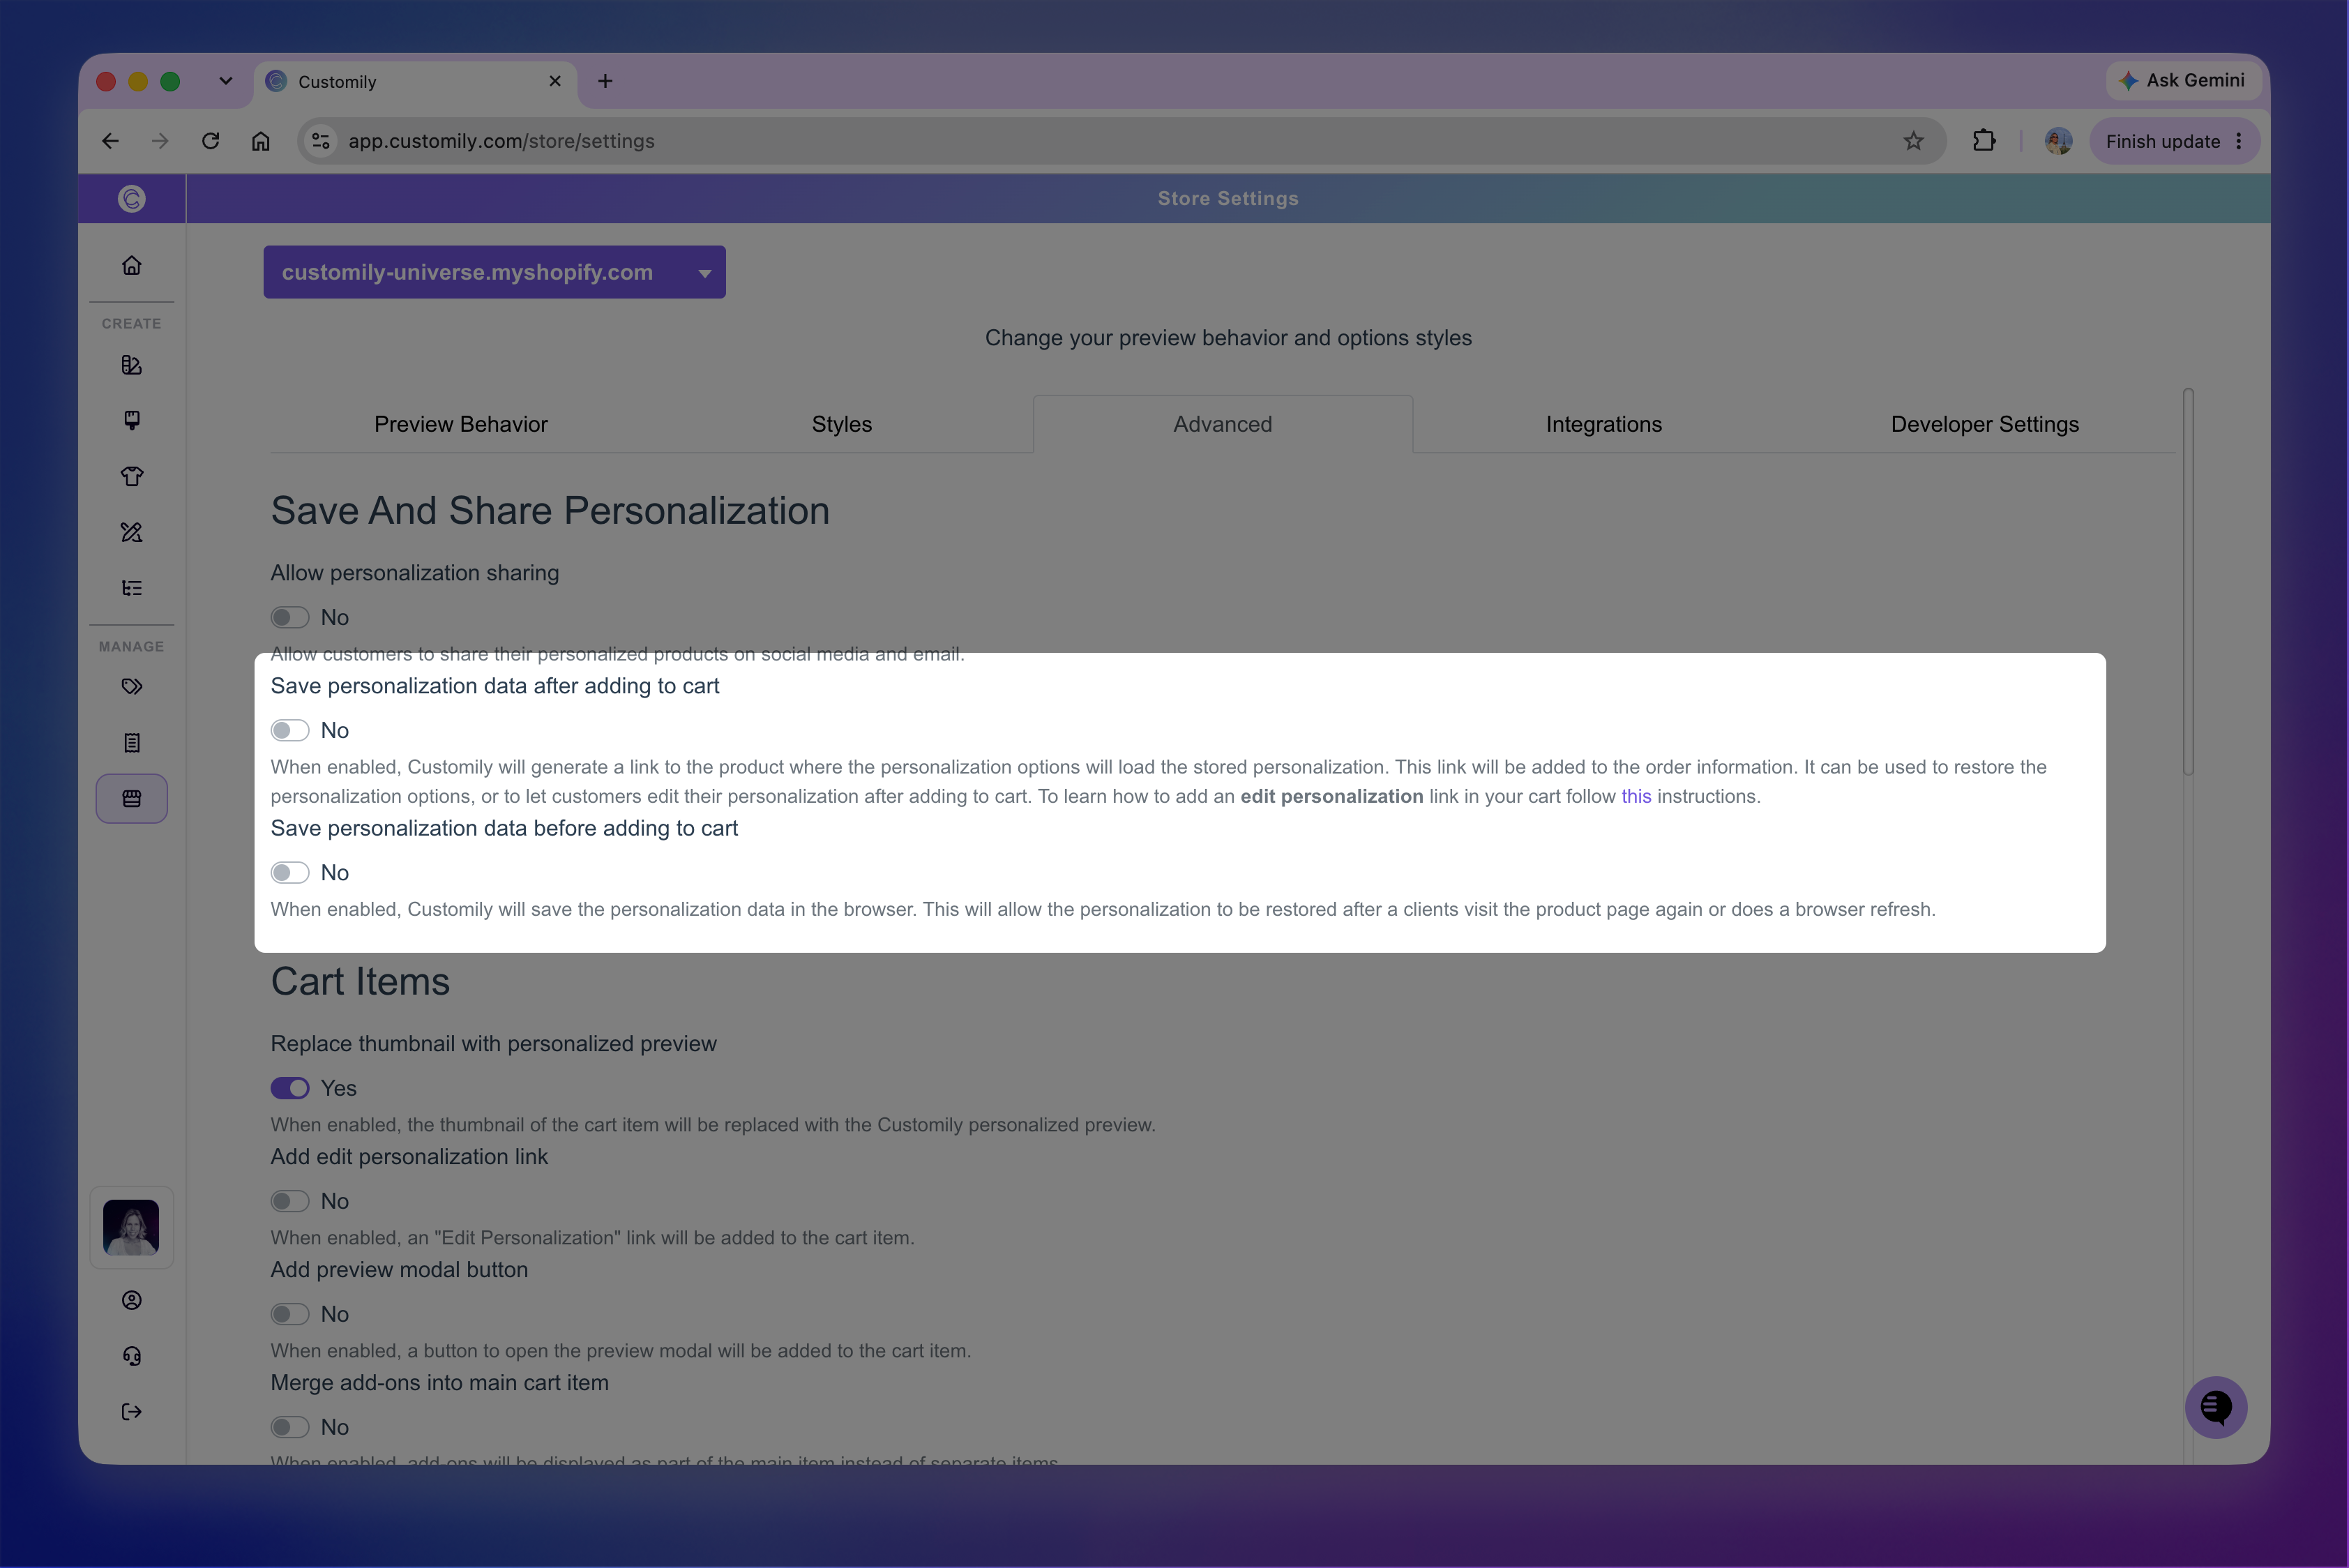Open a new browser tab
This screenshot has height=1568, width=2349.
coord(605,81)
